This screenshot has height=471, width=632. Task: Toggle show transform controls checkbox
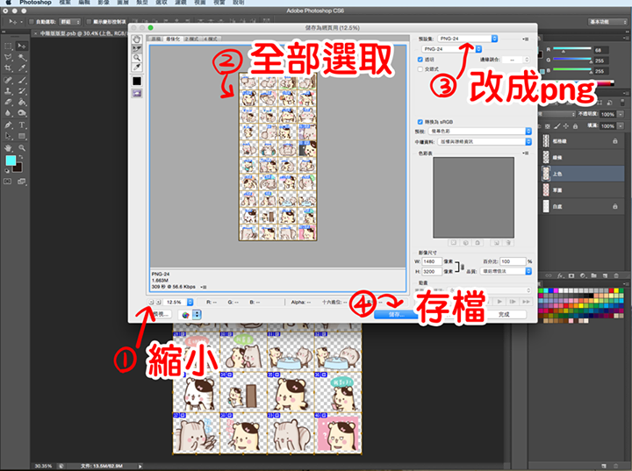coord(89,22)
